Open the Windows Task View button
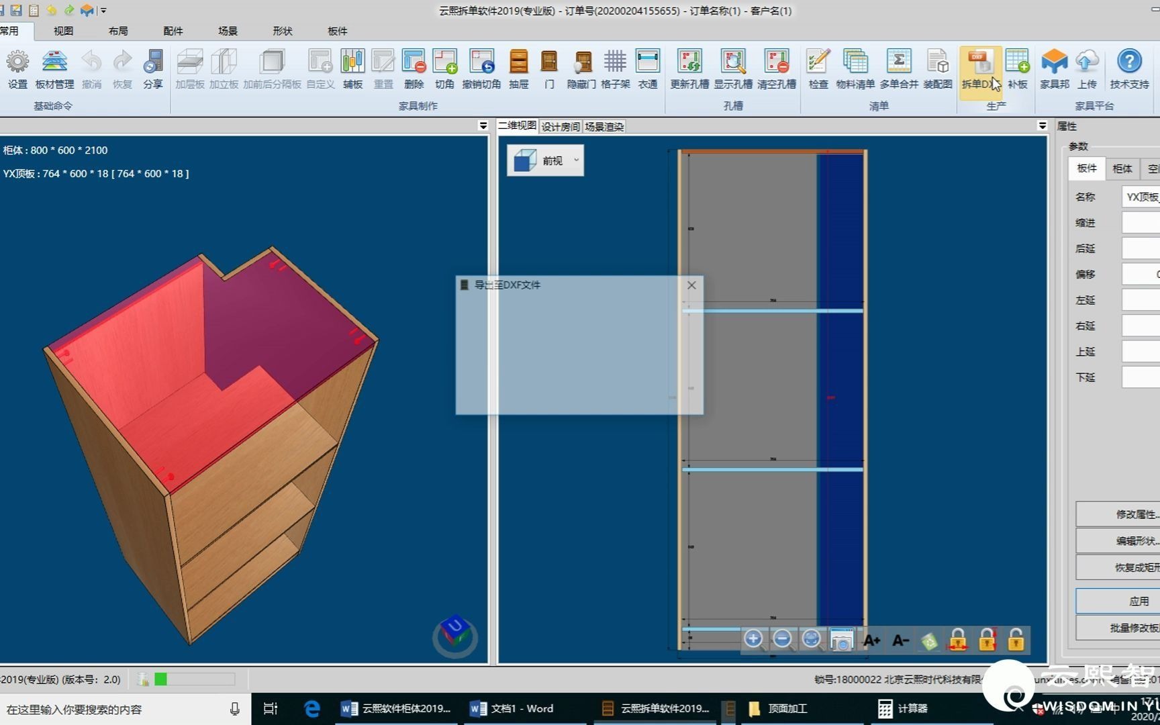1160x725 pixels. point(271,709)
